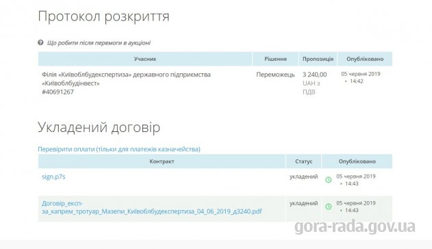432x249 pixels.
Task: Open the Договір_експ pdf contract file
Action: tap(152, 207)
